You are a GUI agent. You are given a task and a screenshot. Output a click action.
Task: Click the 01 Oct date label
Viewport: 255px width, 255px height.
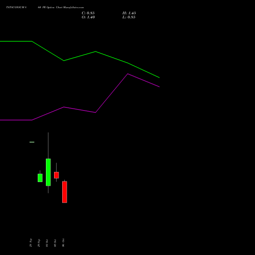click(47, 243)
